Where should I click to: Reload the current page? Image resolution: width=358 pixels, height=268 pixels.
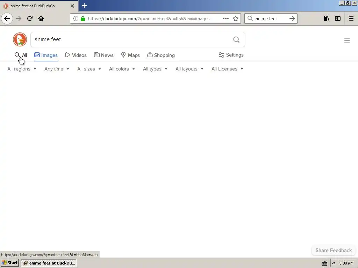click(x=30, y=18)
